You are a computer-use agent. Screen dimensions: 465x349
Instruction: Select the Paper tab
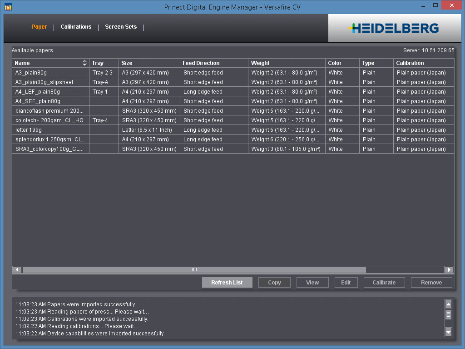click(39, 27)
